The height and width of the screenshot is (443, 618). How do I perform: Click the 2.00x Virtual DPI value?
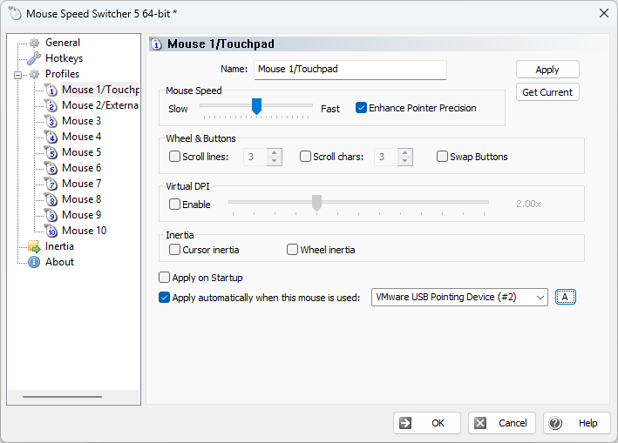coord(528,204)
